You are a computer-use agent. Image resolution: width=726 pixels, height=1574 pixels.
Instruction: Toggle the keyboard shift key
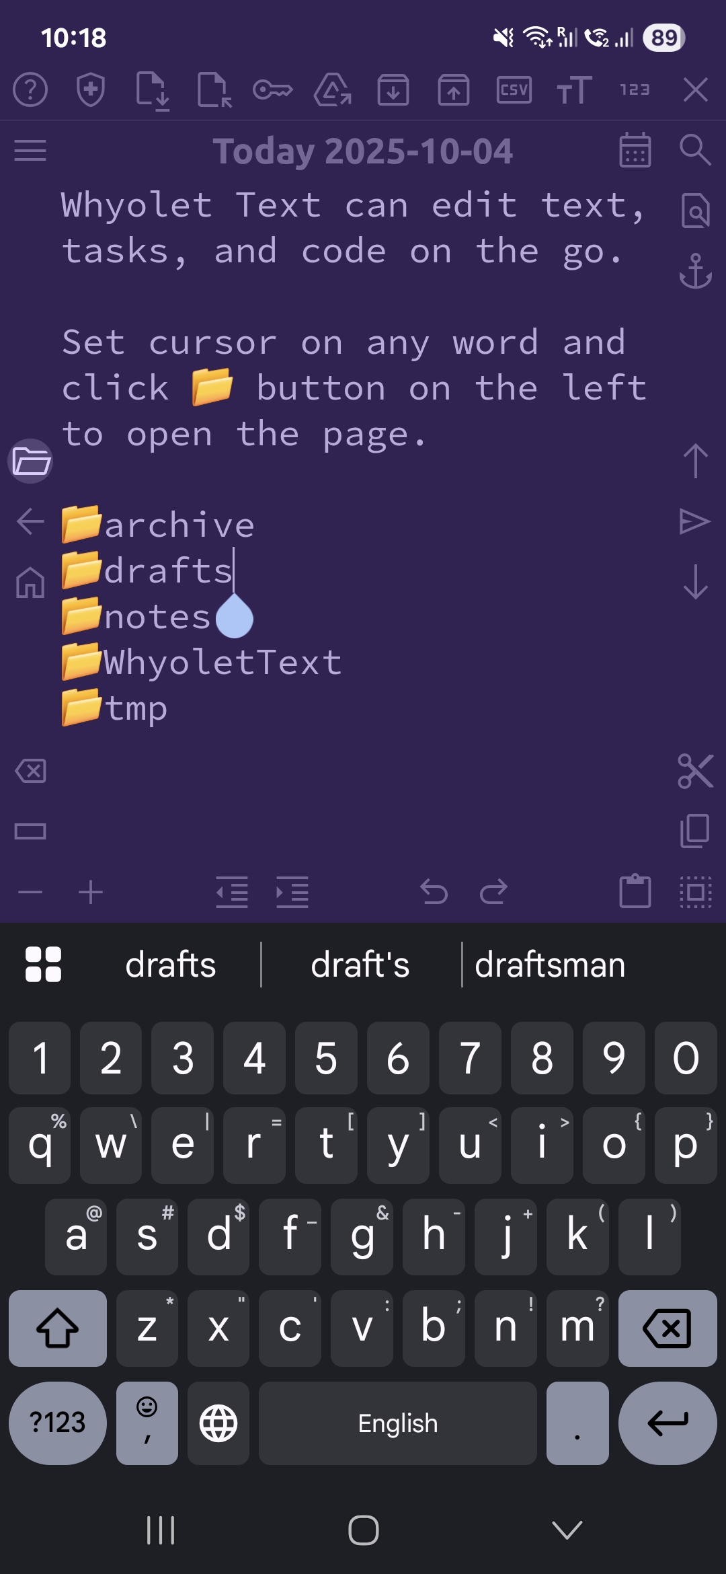58,1328
